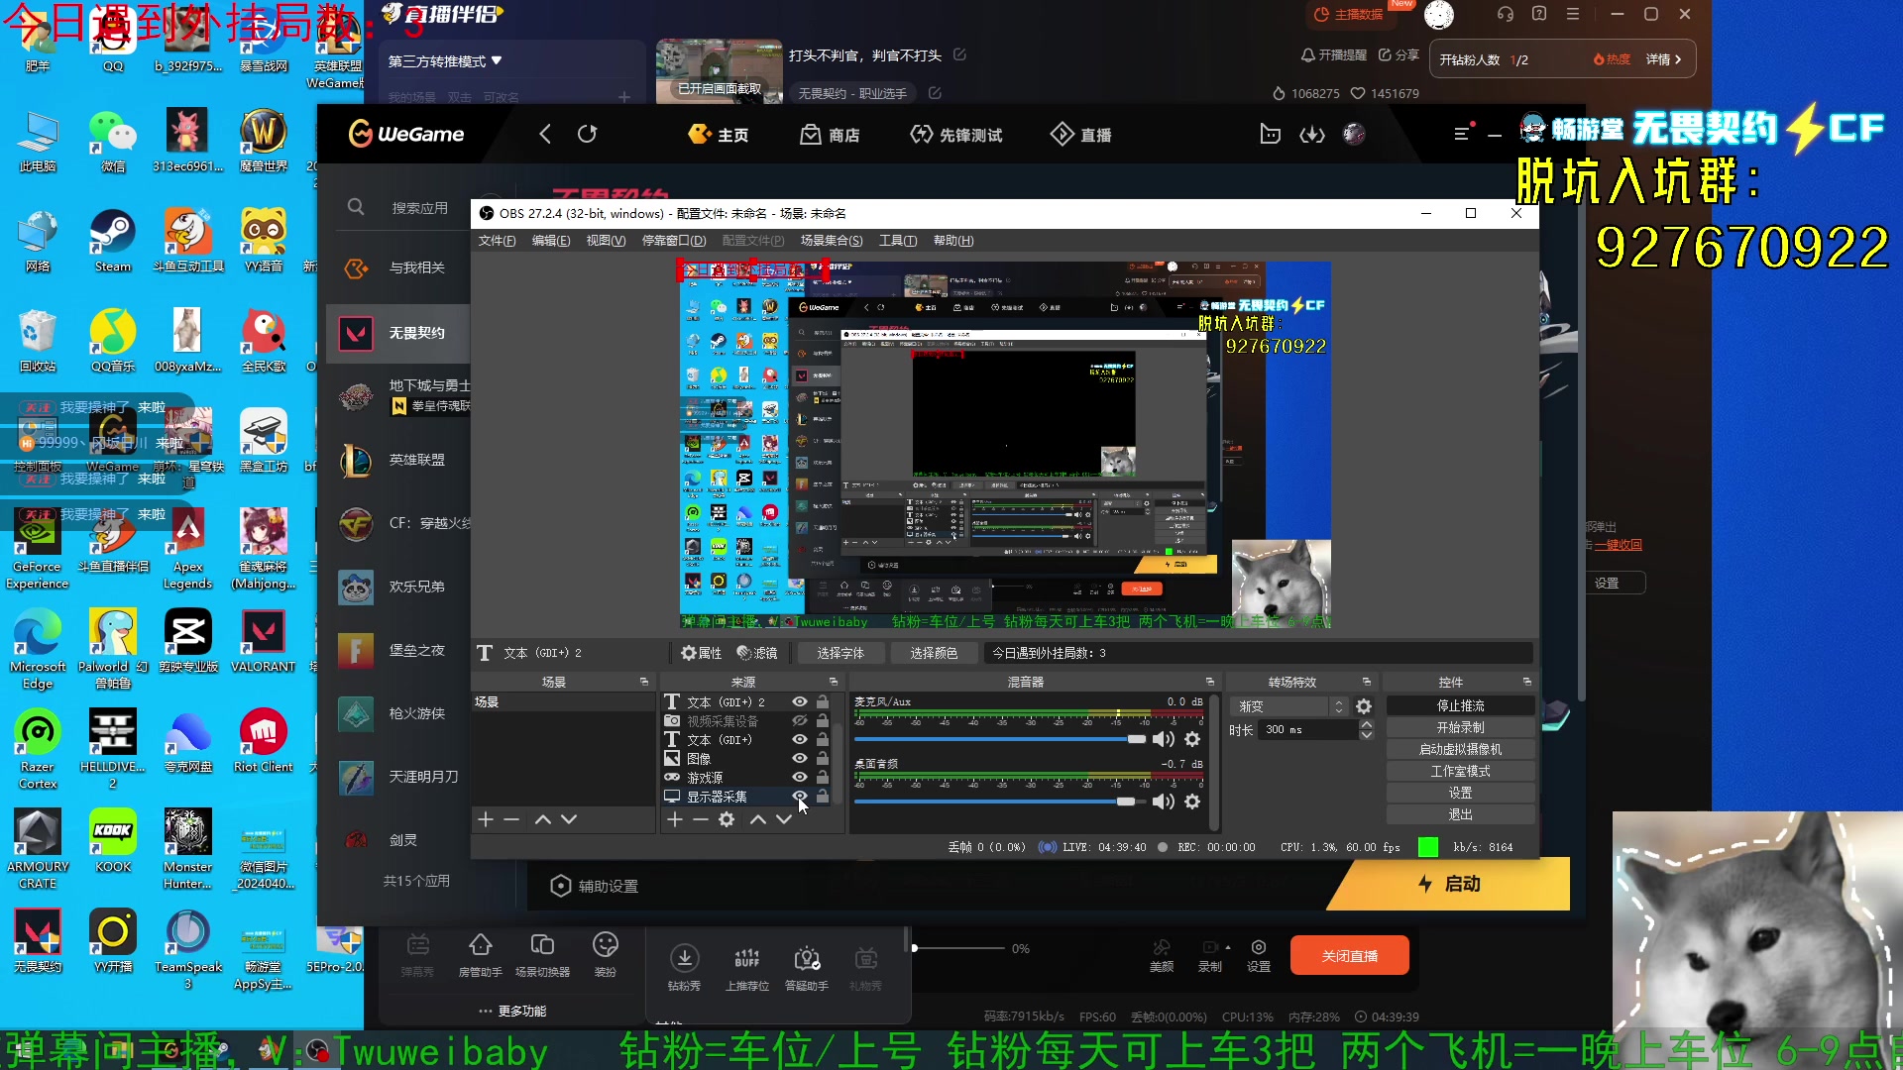The image size is (1903, 1070).
Task: Switch to WeGame 商店 tab
Action: coord(831,135)
